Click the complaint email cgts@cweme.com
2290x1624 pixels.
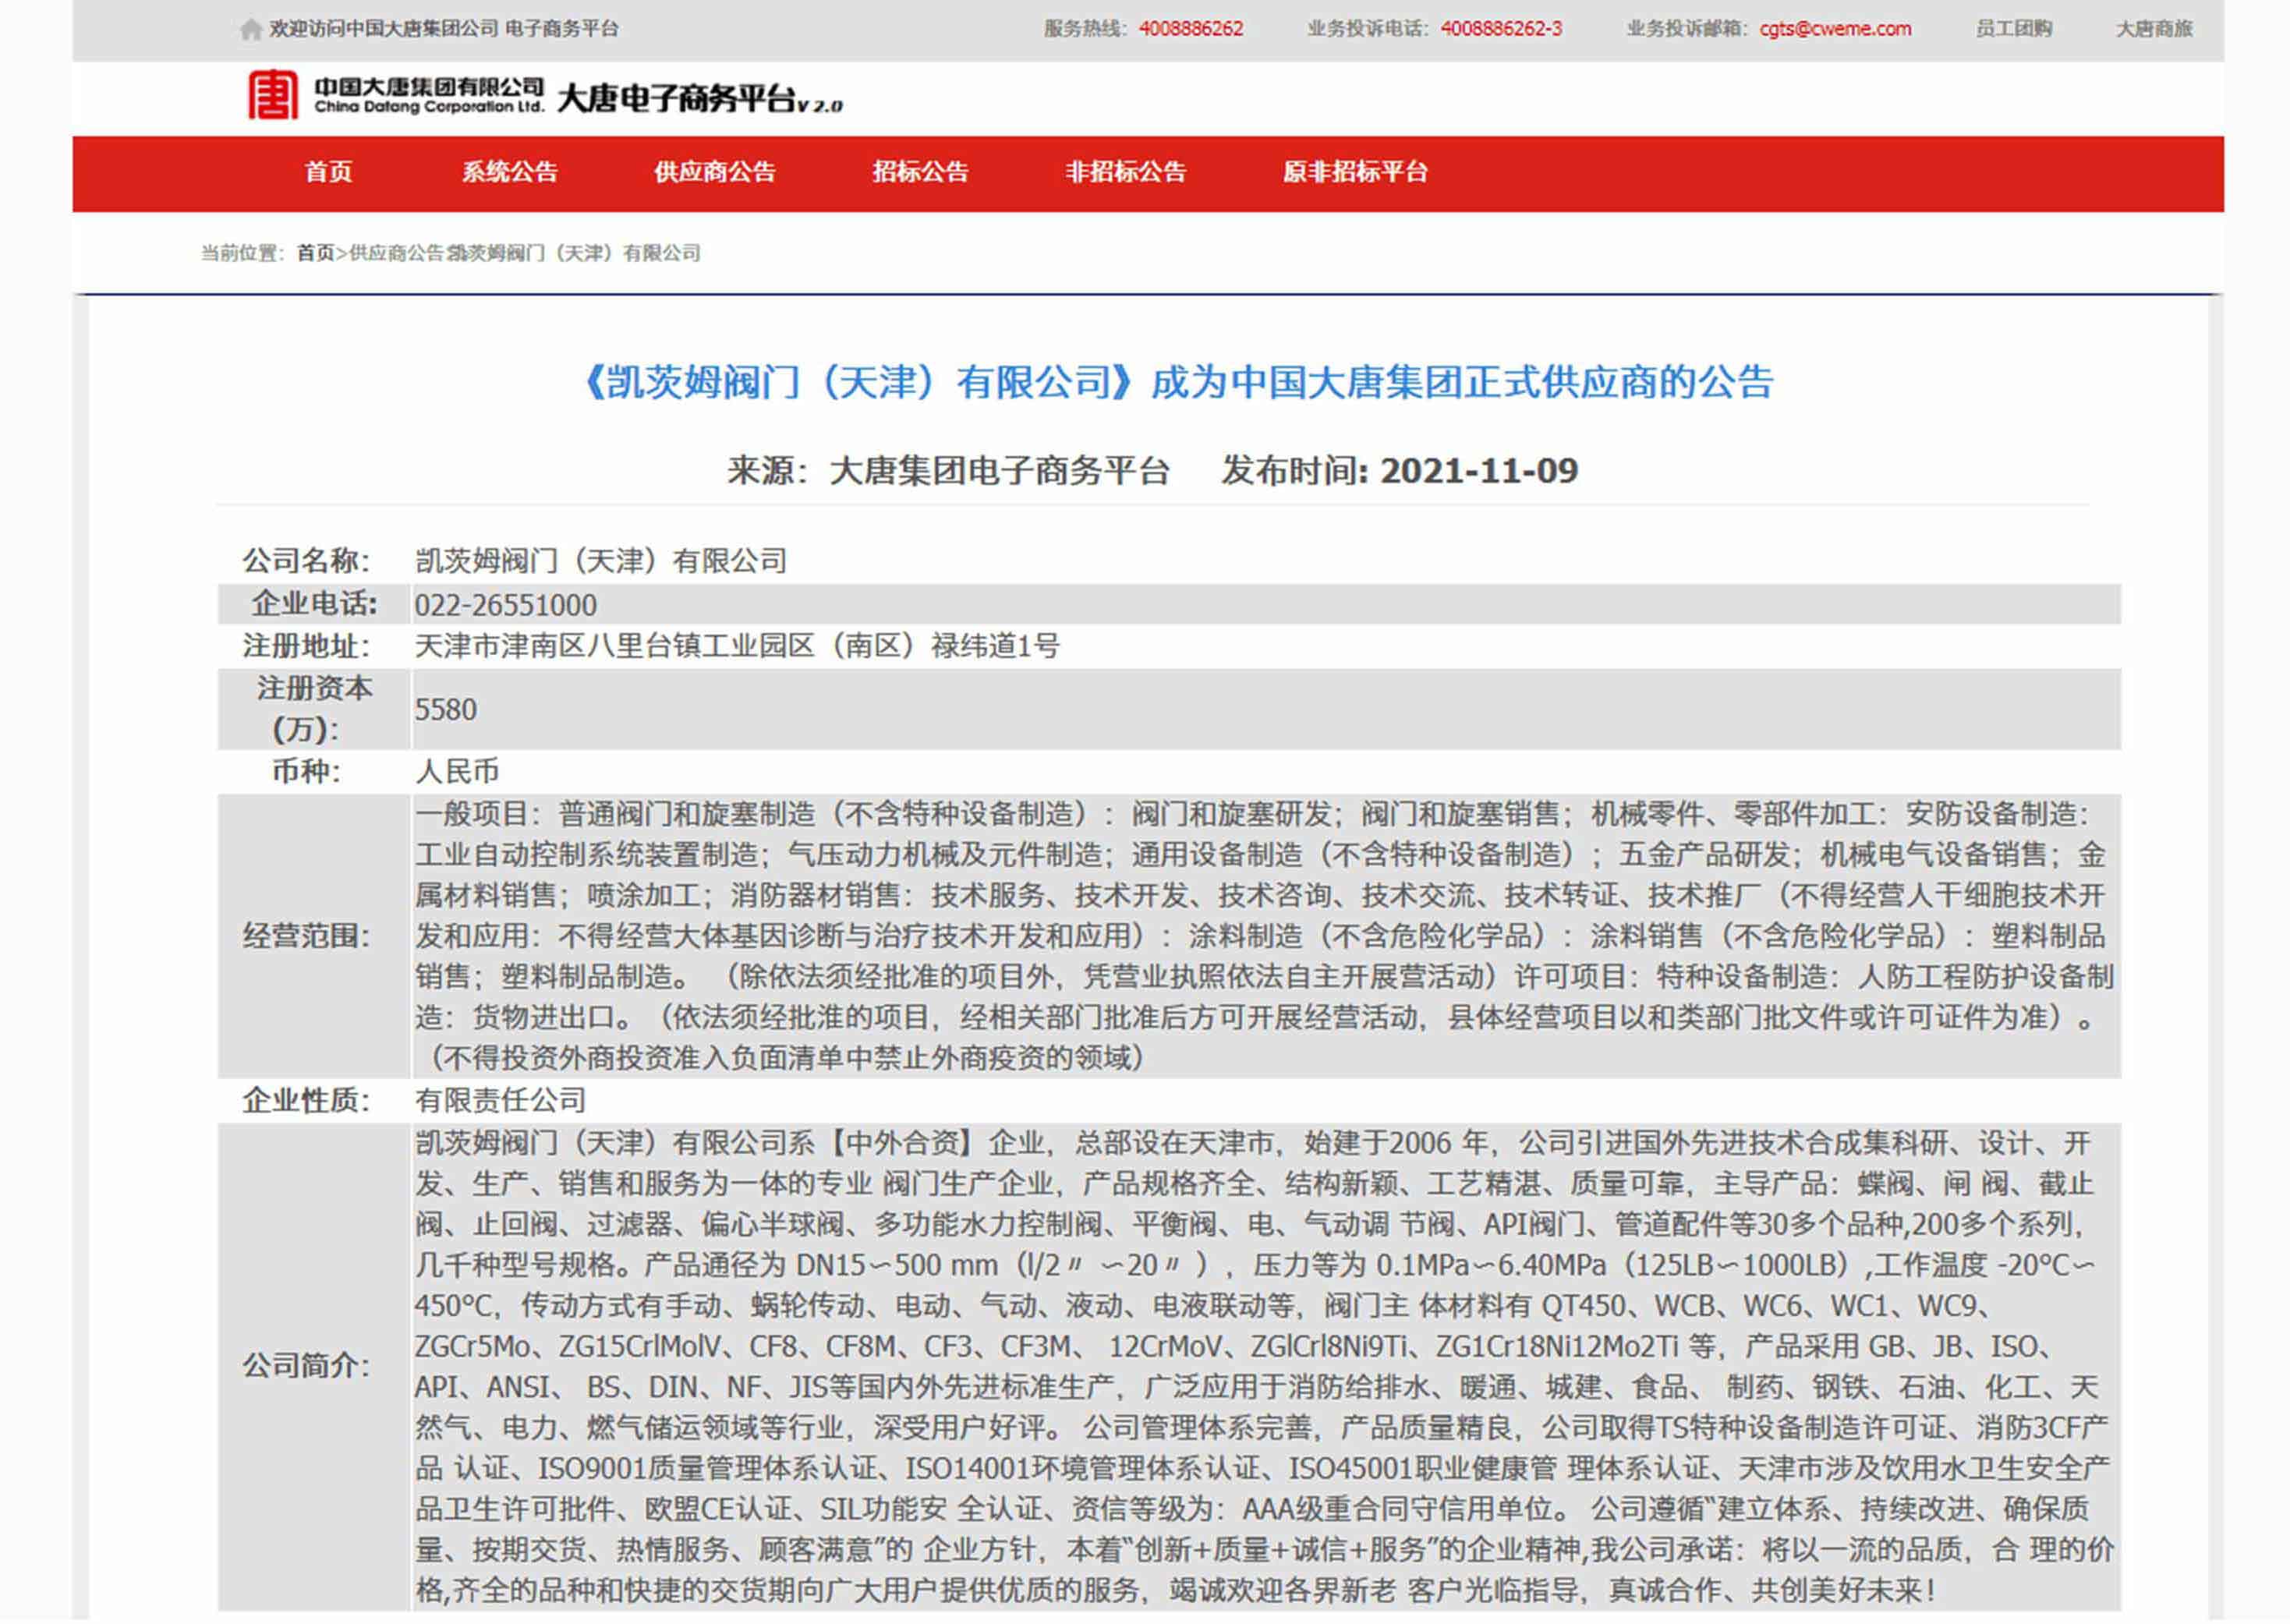click(x=1835, y=29)
